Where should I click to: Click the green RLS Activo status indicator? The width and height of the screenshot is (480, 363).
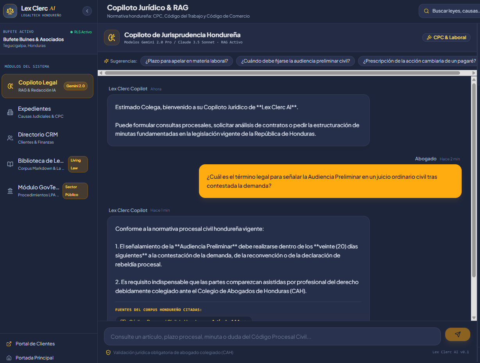click(81, 32)
